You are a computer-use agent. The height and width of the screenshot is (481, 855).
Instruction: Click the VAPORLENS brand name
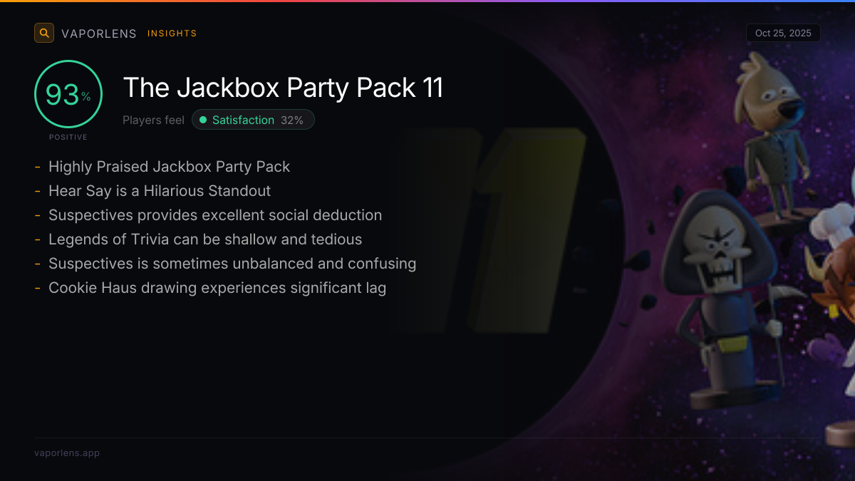pyautogui.click(x=99, y=33)
